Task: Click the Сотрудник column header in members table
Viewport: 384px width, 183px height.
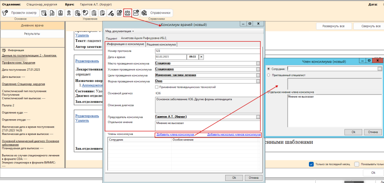Action: pos(140,140)
